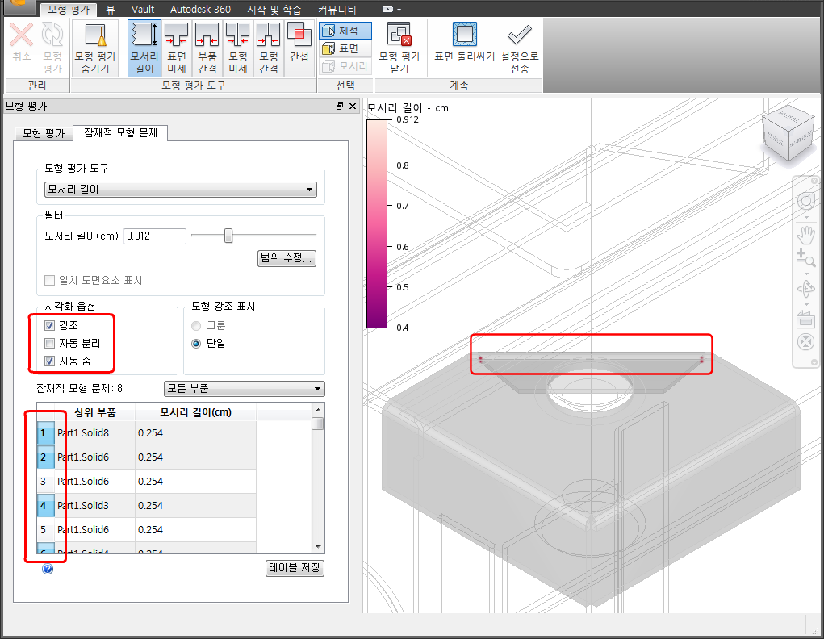Open the Autodesk 360 ribbon tab
Screen dimensions: 824x639
[x=200, y=10]
